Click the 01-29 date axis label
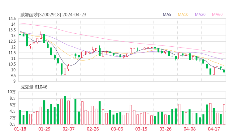Screen dimensions: 229x136 [44, 129]
